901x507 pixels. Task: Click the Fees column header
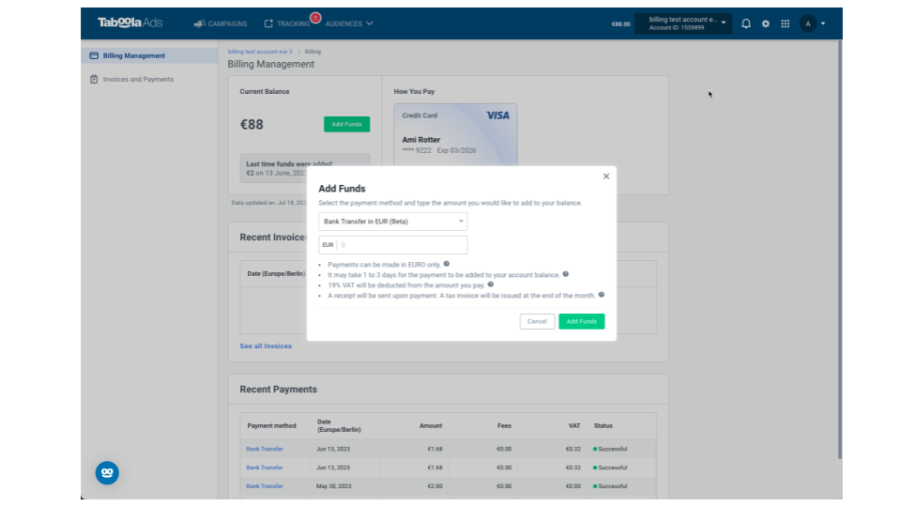pos(504,426)
